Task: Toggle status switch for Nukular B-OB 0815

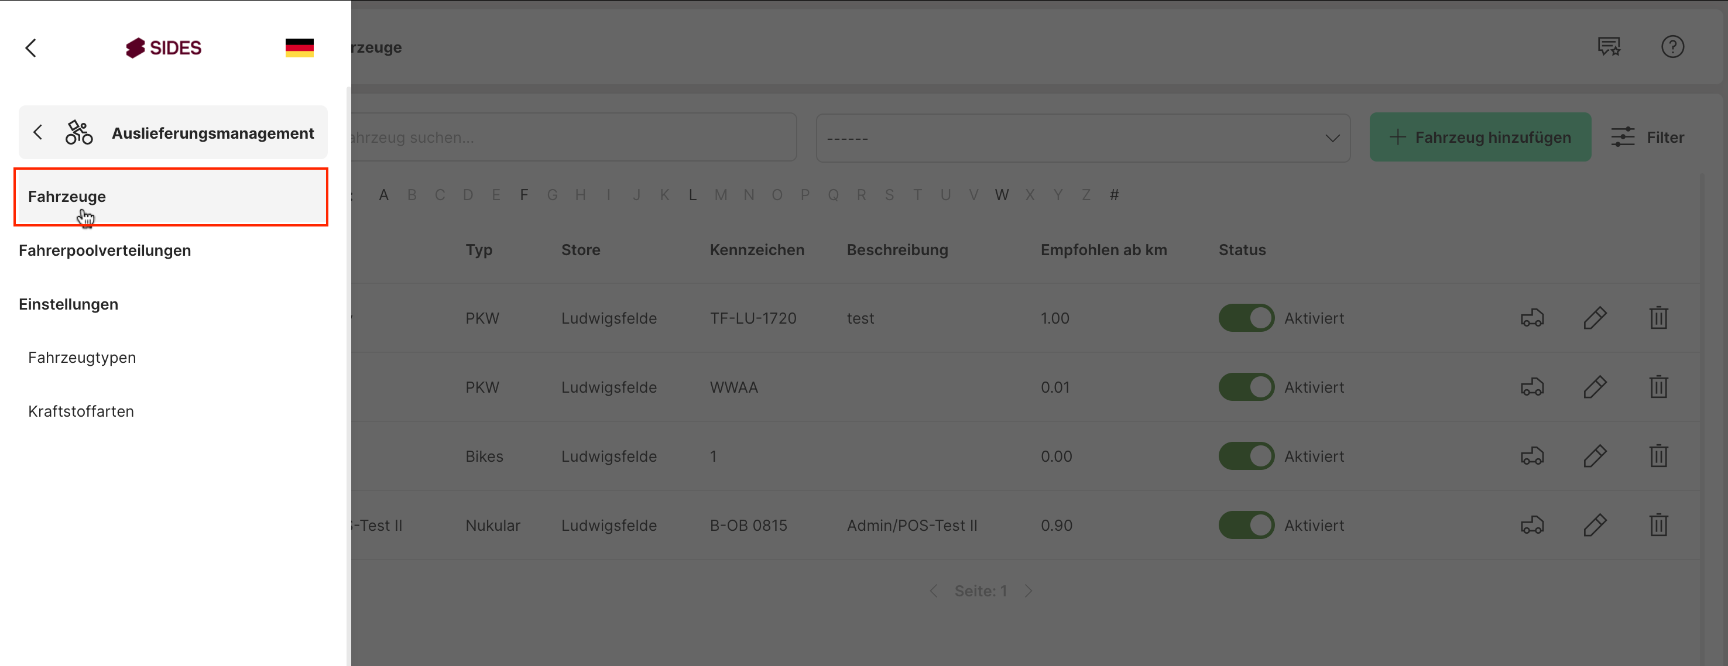Action: (x=1246, y=525)
